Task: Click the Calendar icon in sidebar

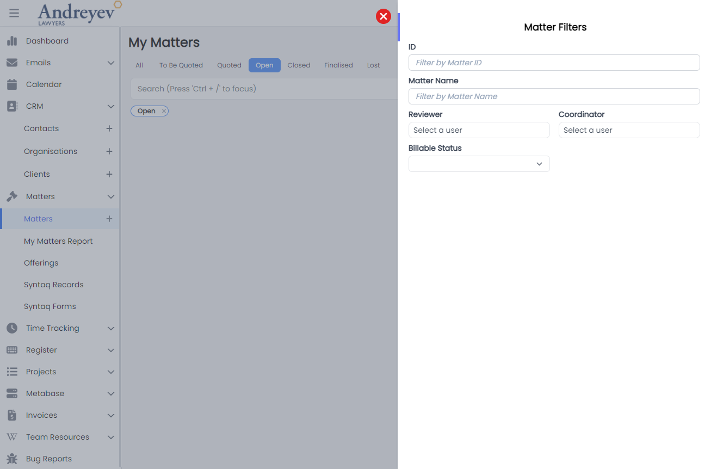Action: (12, 84)
